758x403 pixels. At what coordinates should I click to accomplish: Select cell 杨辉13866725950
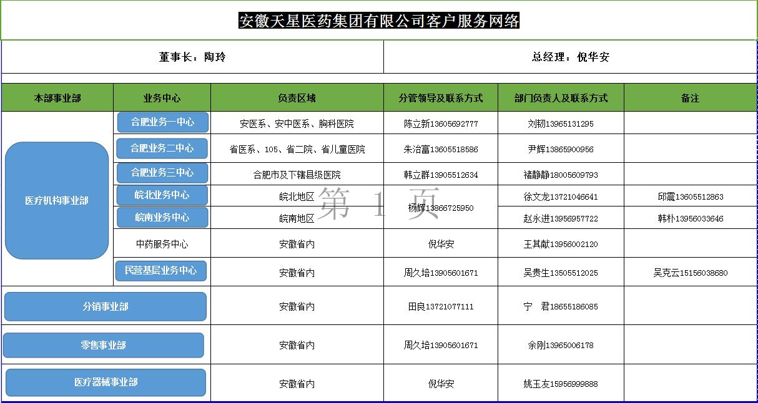tap(441, 207)
